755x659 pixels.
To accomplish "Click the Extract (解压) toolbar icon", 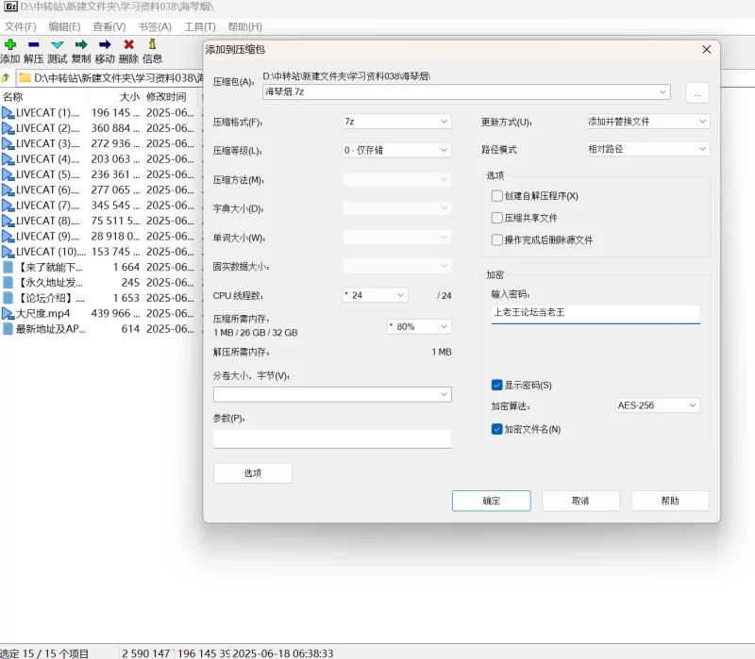I will 33,44.
